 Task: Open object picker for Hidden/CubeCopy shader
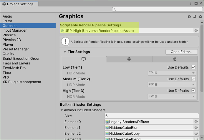pos(196,134)
